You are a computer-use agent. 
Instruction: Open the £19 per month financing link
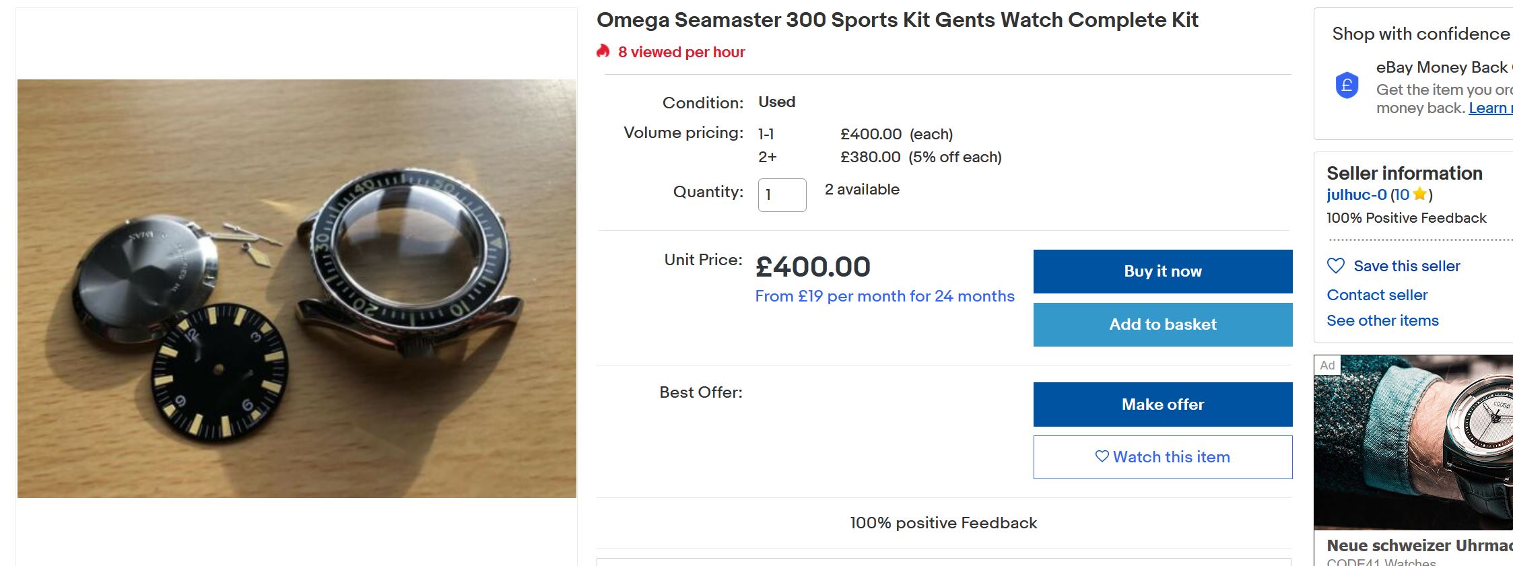click(x=884, y=296)
